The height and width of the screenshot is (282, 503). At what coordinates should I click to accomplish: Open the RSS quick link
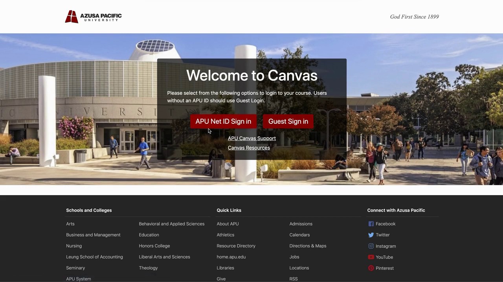point(294,279)
